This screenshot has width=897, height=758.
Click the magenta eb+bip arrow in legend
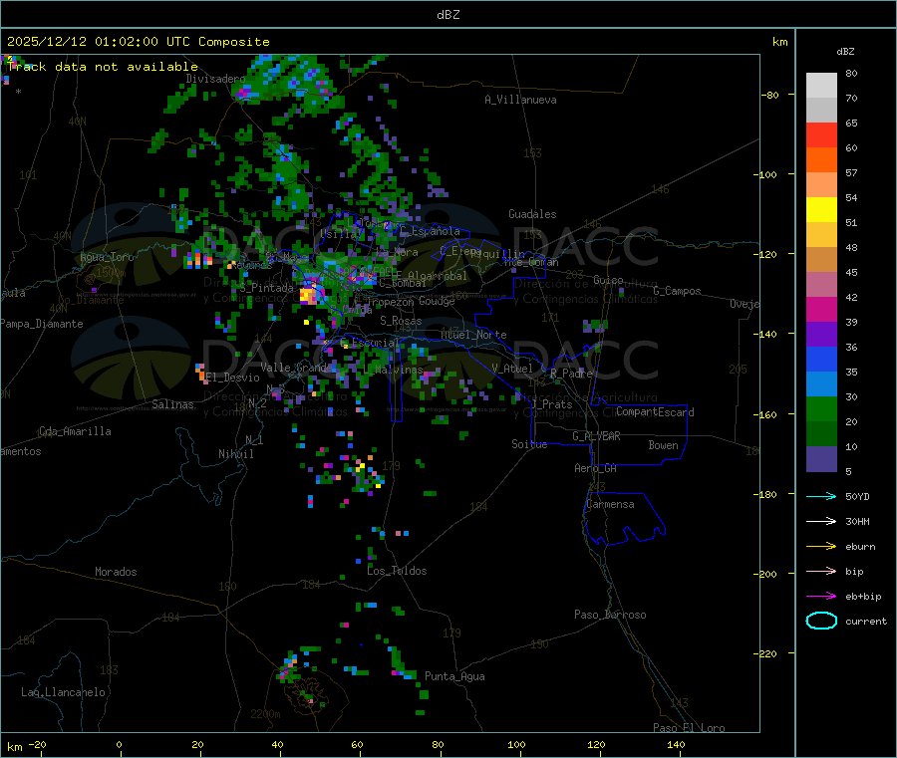821,597
